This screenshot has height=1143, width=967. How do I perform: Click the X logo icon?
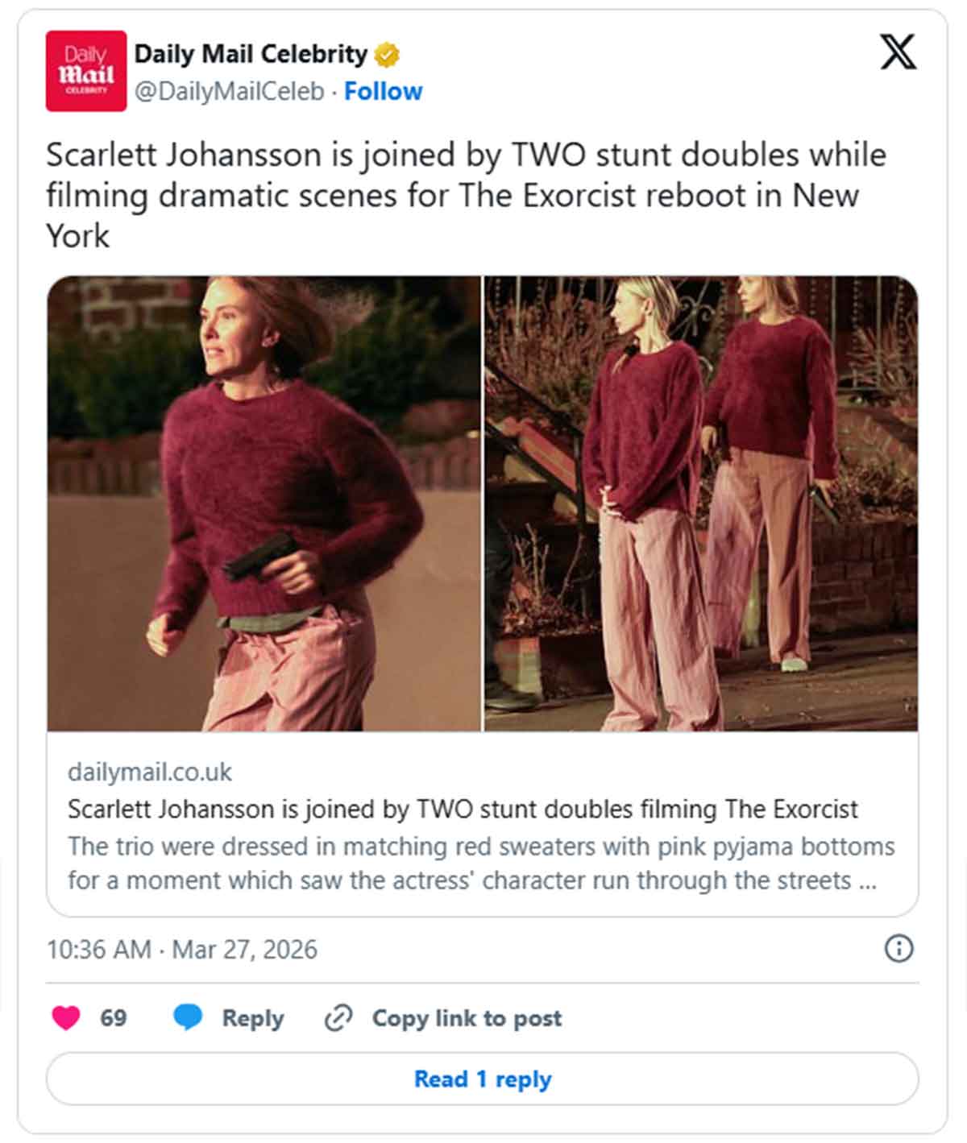(x=897, y=52)
